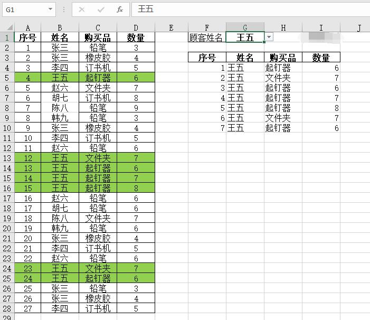The image size is (370, 320).
Task: Click the confirm checkmark icon in formula bar
Action: [x=101, y=10]
